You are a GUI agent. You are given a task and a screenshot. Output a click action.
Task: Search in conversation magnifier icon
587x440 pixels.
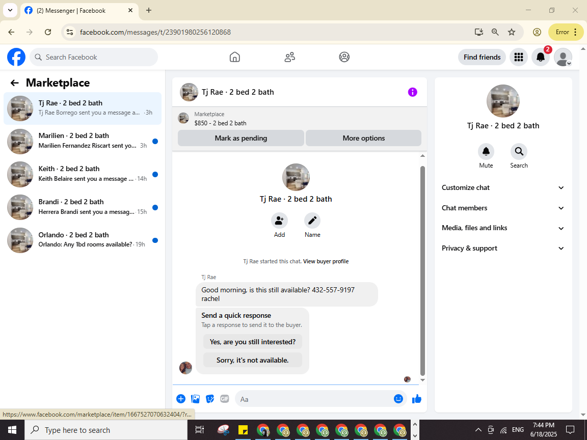pyautogui.click(x=519, y=151)
